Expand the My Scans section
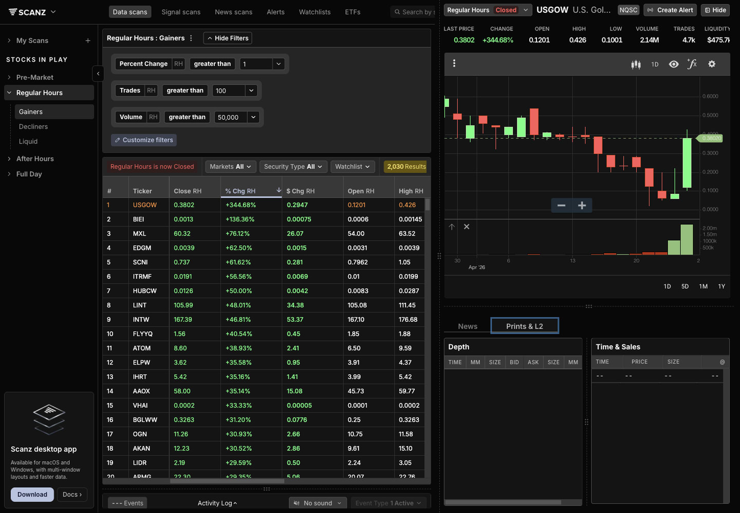Image resolution: width=740 pixels, height=513 pixels. 32,41
